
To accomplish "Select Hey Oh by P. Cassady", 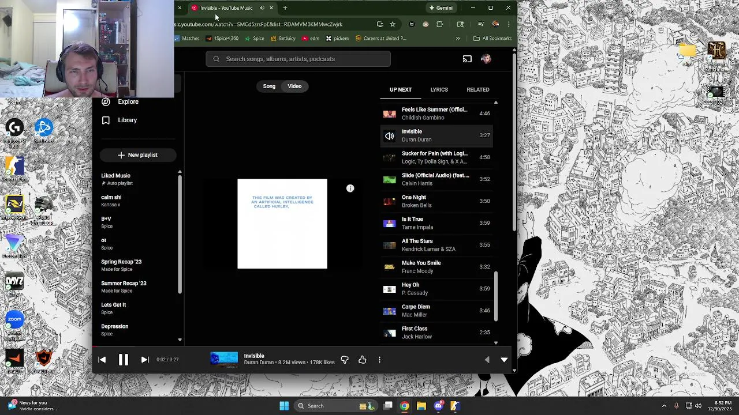I will [437, 289].
